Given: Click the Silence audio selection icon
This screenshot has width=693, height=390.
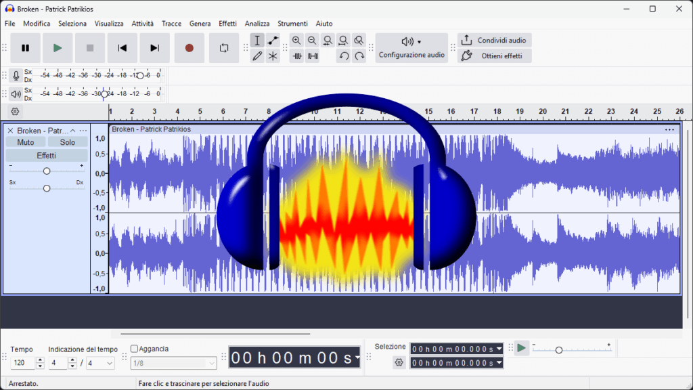Looking at the screenshot, I should click(x=313, y=56).
